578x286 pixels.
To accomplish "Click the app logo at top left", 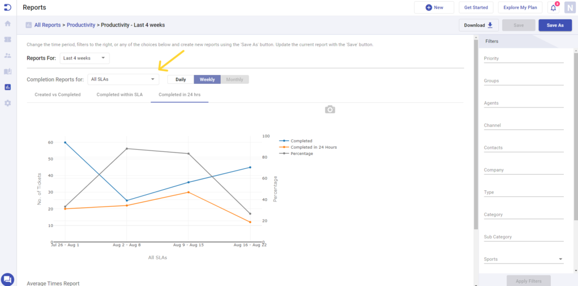I will [x=8, y=7].
